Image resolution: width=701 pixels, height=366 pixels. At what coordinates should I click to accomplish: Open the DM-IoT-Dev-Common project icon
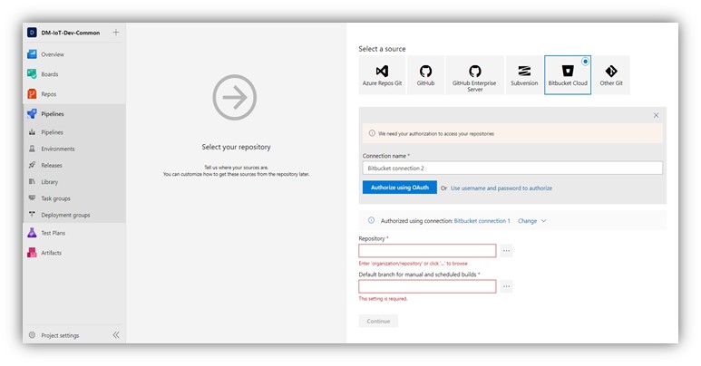(32, 33)
